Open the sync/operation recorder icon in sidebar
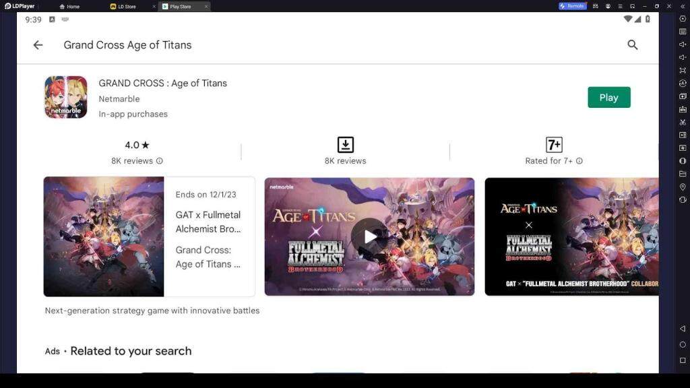 (x=683, y=83)
